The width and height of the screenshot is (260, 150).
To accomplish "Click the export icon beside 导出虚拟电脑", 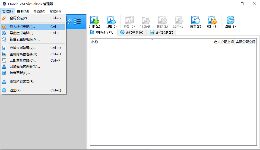I will click(x=4, y=33).
